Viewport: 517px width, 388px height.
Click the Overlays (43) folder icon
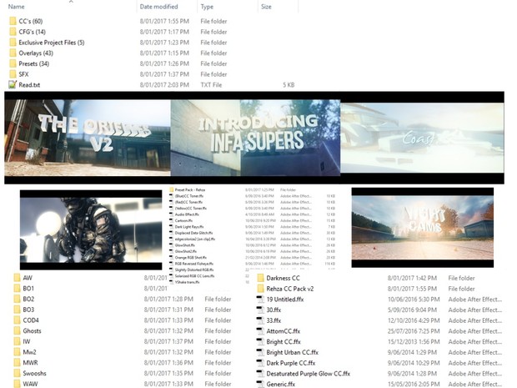(x=13, y=53)
